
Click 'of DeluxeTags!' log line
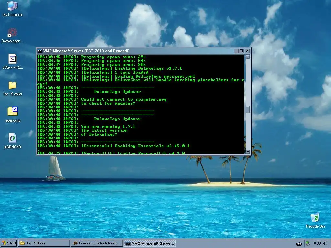tap(77, 134)
